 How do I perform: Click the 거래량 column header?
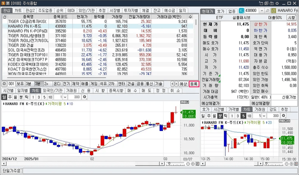point(117,17)
